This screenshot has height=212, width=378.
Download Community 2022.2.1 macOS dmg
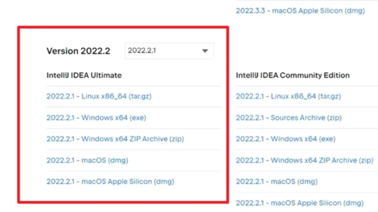276,181
